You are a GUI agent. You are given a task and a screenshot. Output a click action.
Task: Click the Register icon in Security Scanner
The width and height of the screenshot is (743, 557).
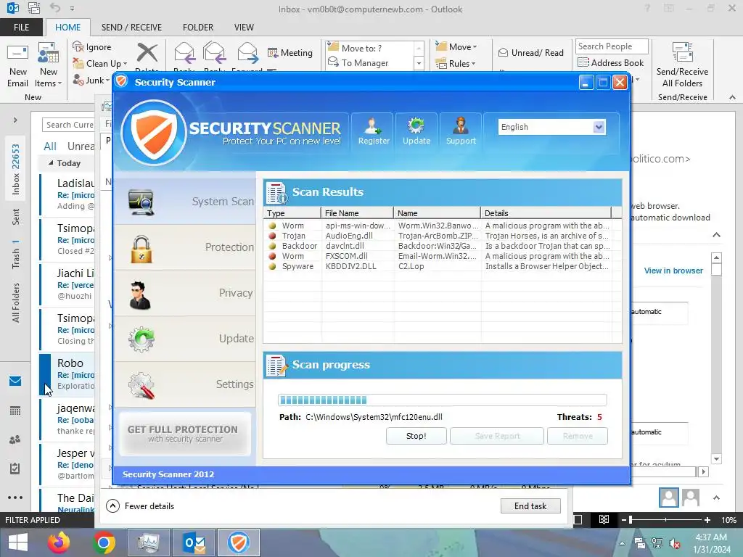[373, 131]
